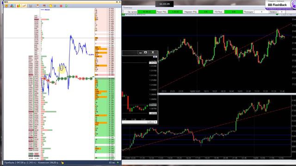
Task: Click the red striped icon in SIZ3 toolbar
Action: (x=44, y=6)
